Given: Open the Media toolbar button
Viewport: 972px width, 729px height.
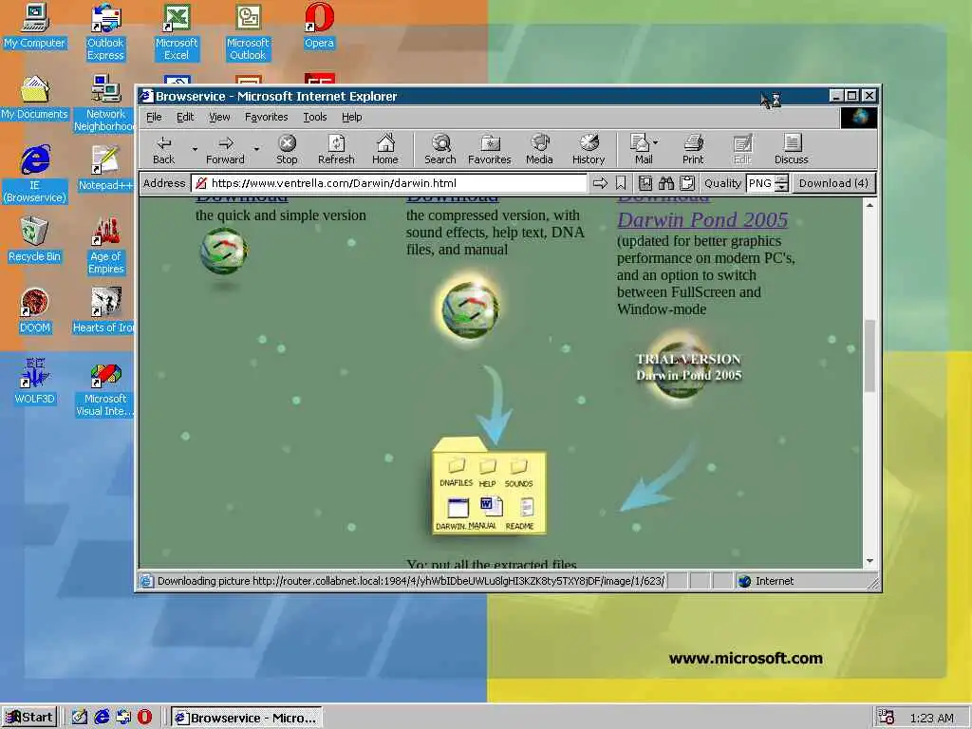Looking at the screenshot, I should [x=539, y=149].
